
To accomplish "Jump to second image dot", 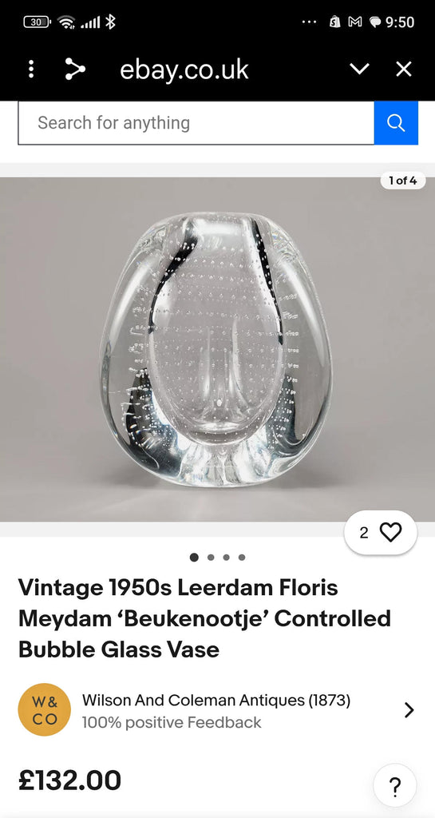I will click(x=211, y=557).
